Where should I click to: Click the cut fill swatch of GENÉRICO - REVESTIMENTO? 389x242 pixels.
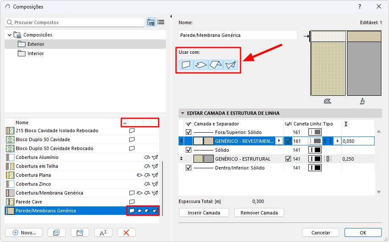(198, 141)
